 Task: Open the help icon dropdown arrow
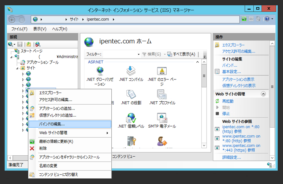click(x=272, y=19)
